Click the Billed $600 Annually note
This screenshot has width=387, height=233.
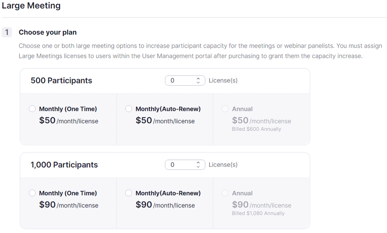[x=256, y=129]
